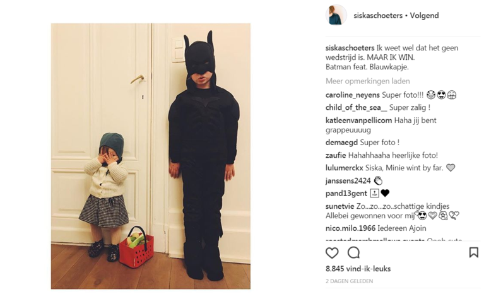
Task: Toggle the Volgend following status
Action: point(424,15)
